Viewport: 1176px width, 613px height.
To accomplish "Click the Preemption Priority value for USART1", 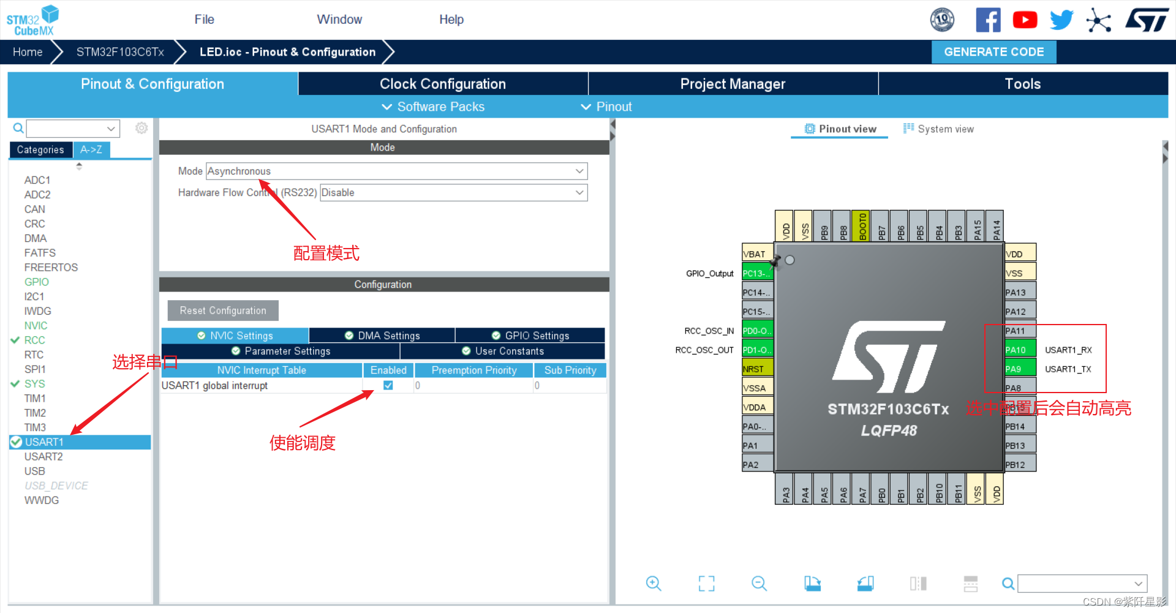I will click(473, 385).
